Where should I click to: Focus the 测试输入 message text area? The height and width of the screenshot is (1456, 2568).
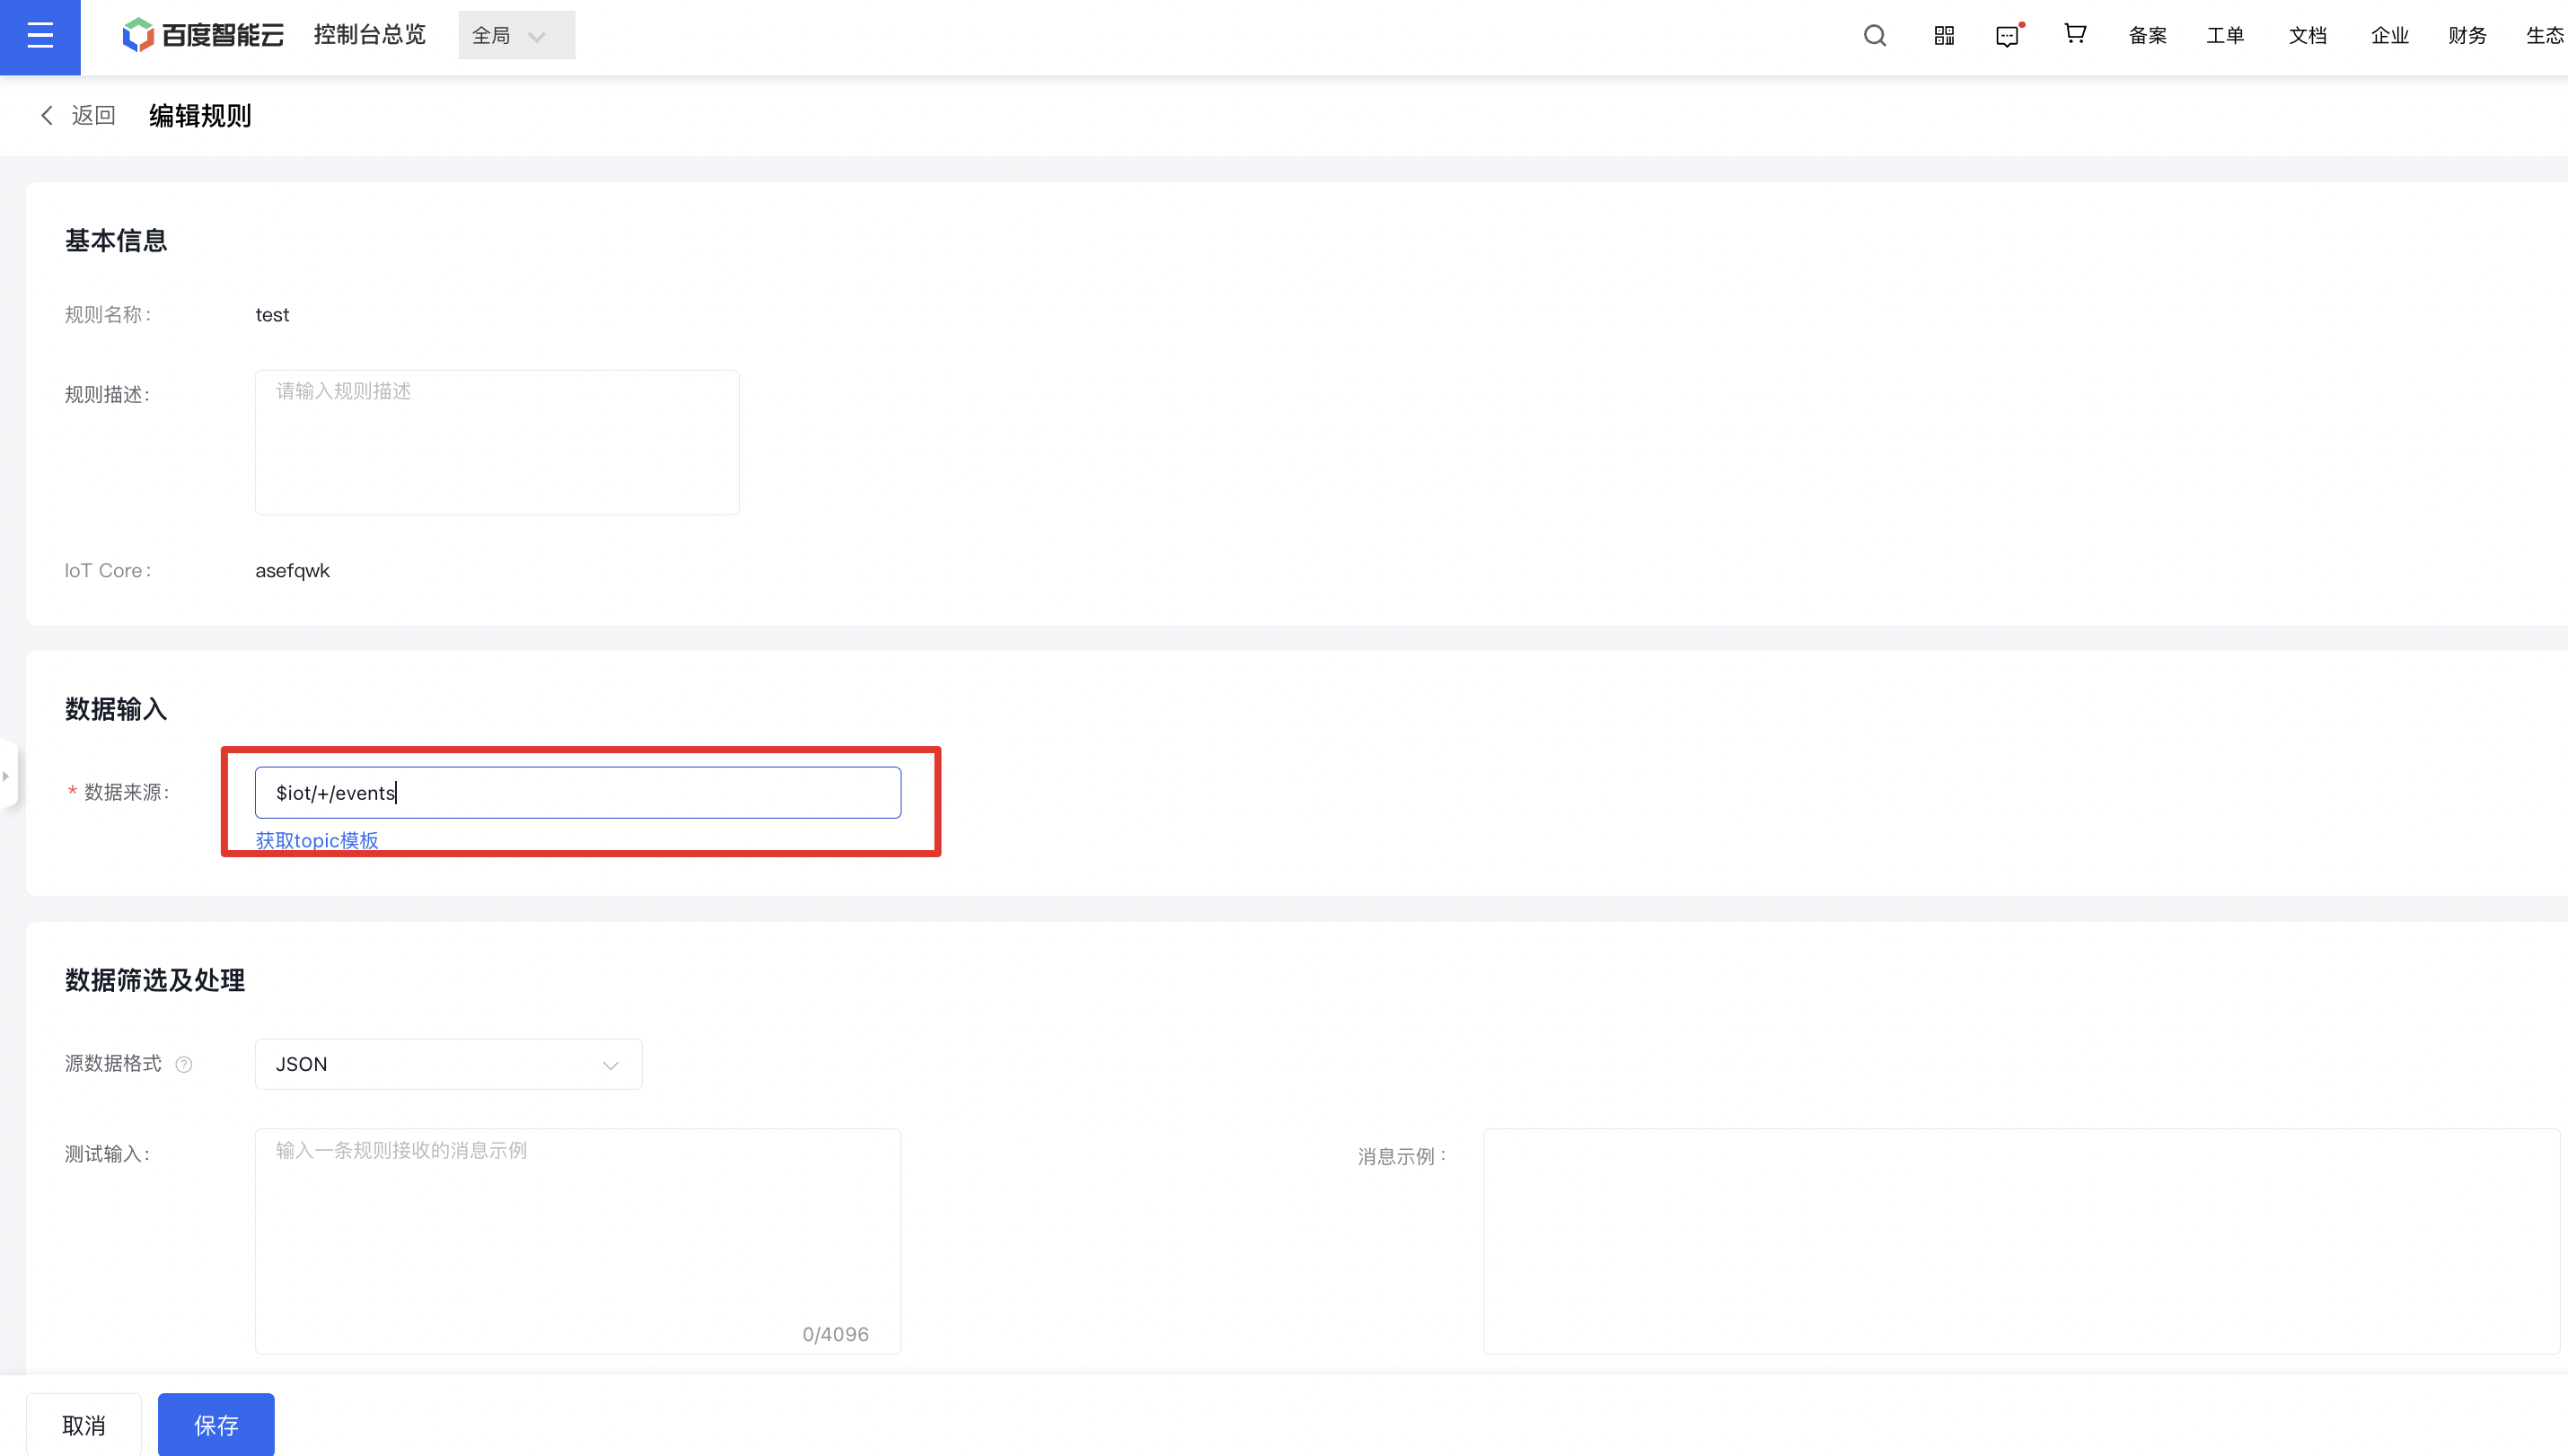[578, 1241]
